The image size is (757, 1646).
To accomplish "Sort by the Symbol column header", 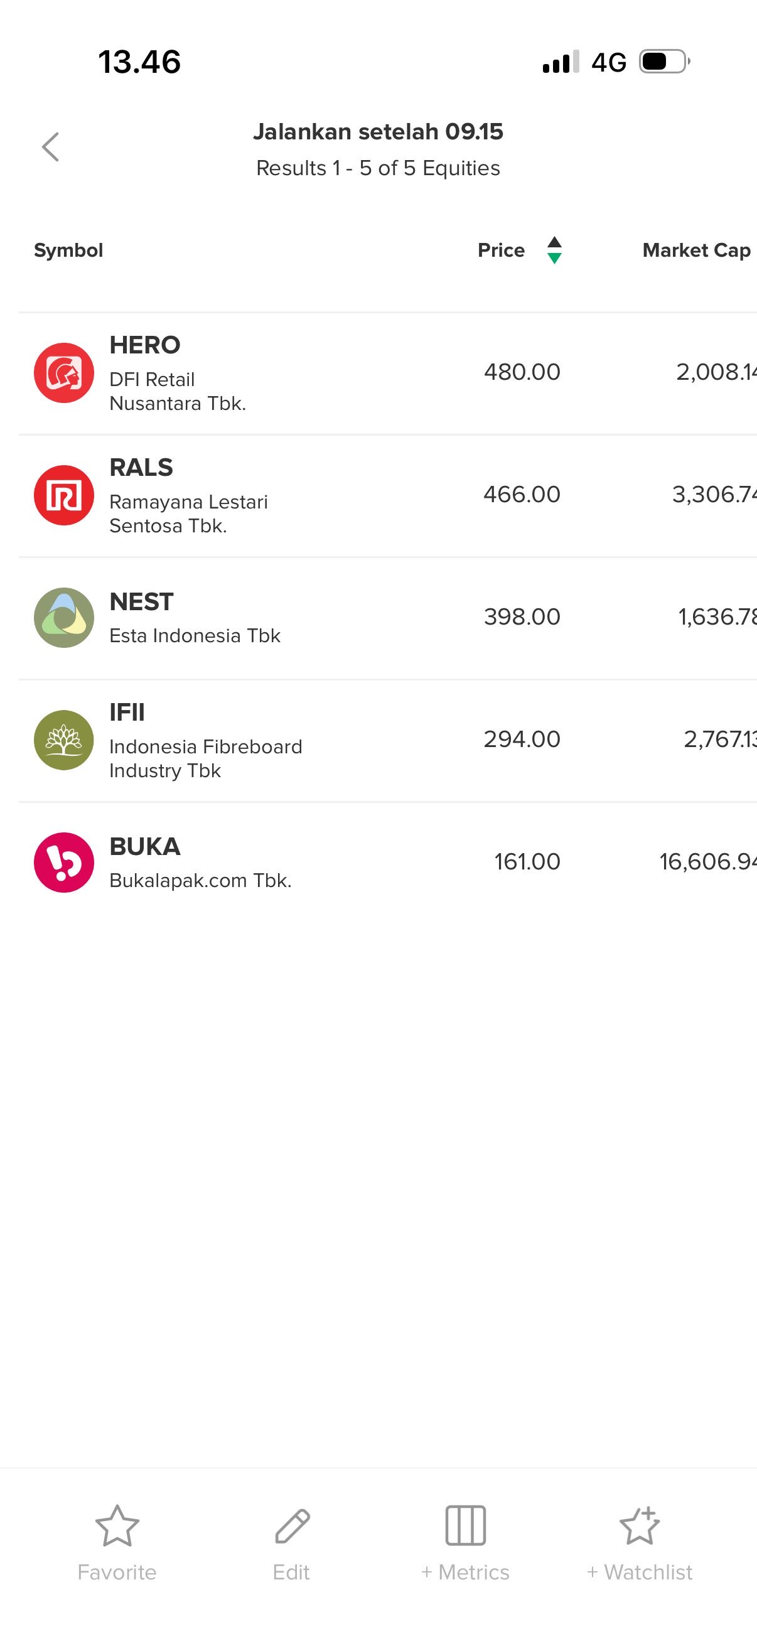I will click(x=68, y=250).
